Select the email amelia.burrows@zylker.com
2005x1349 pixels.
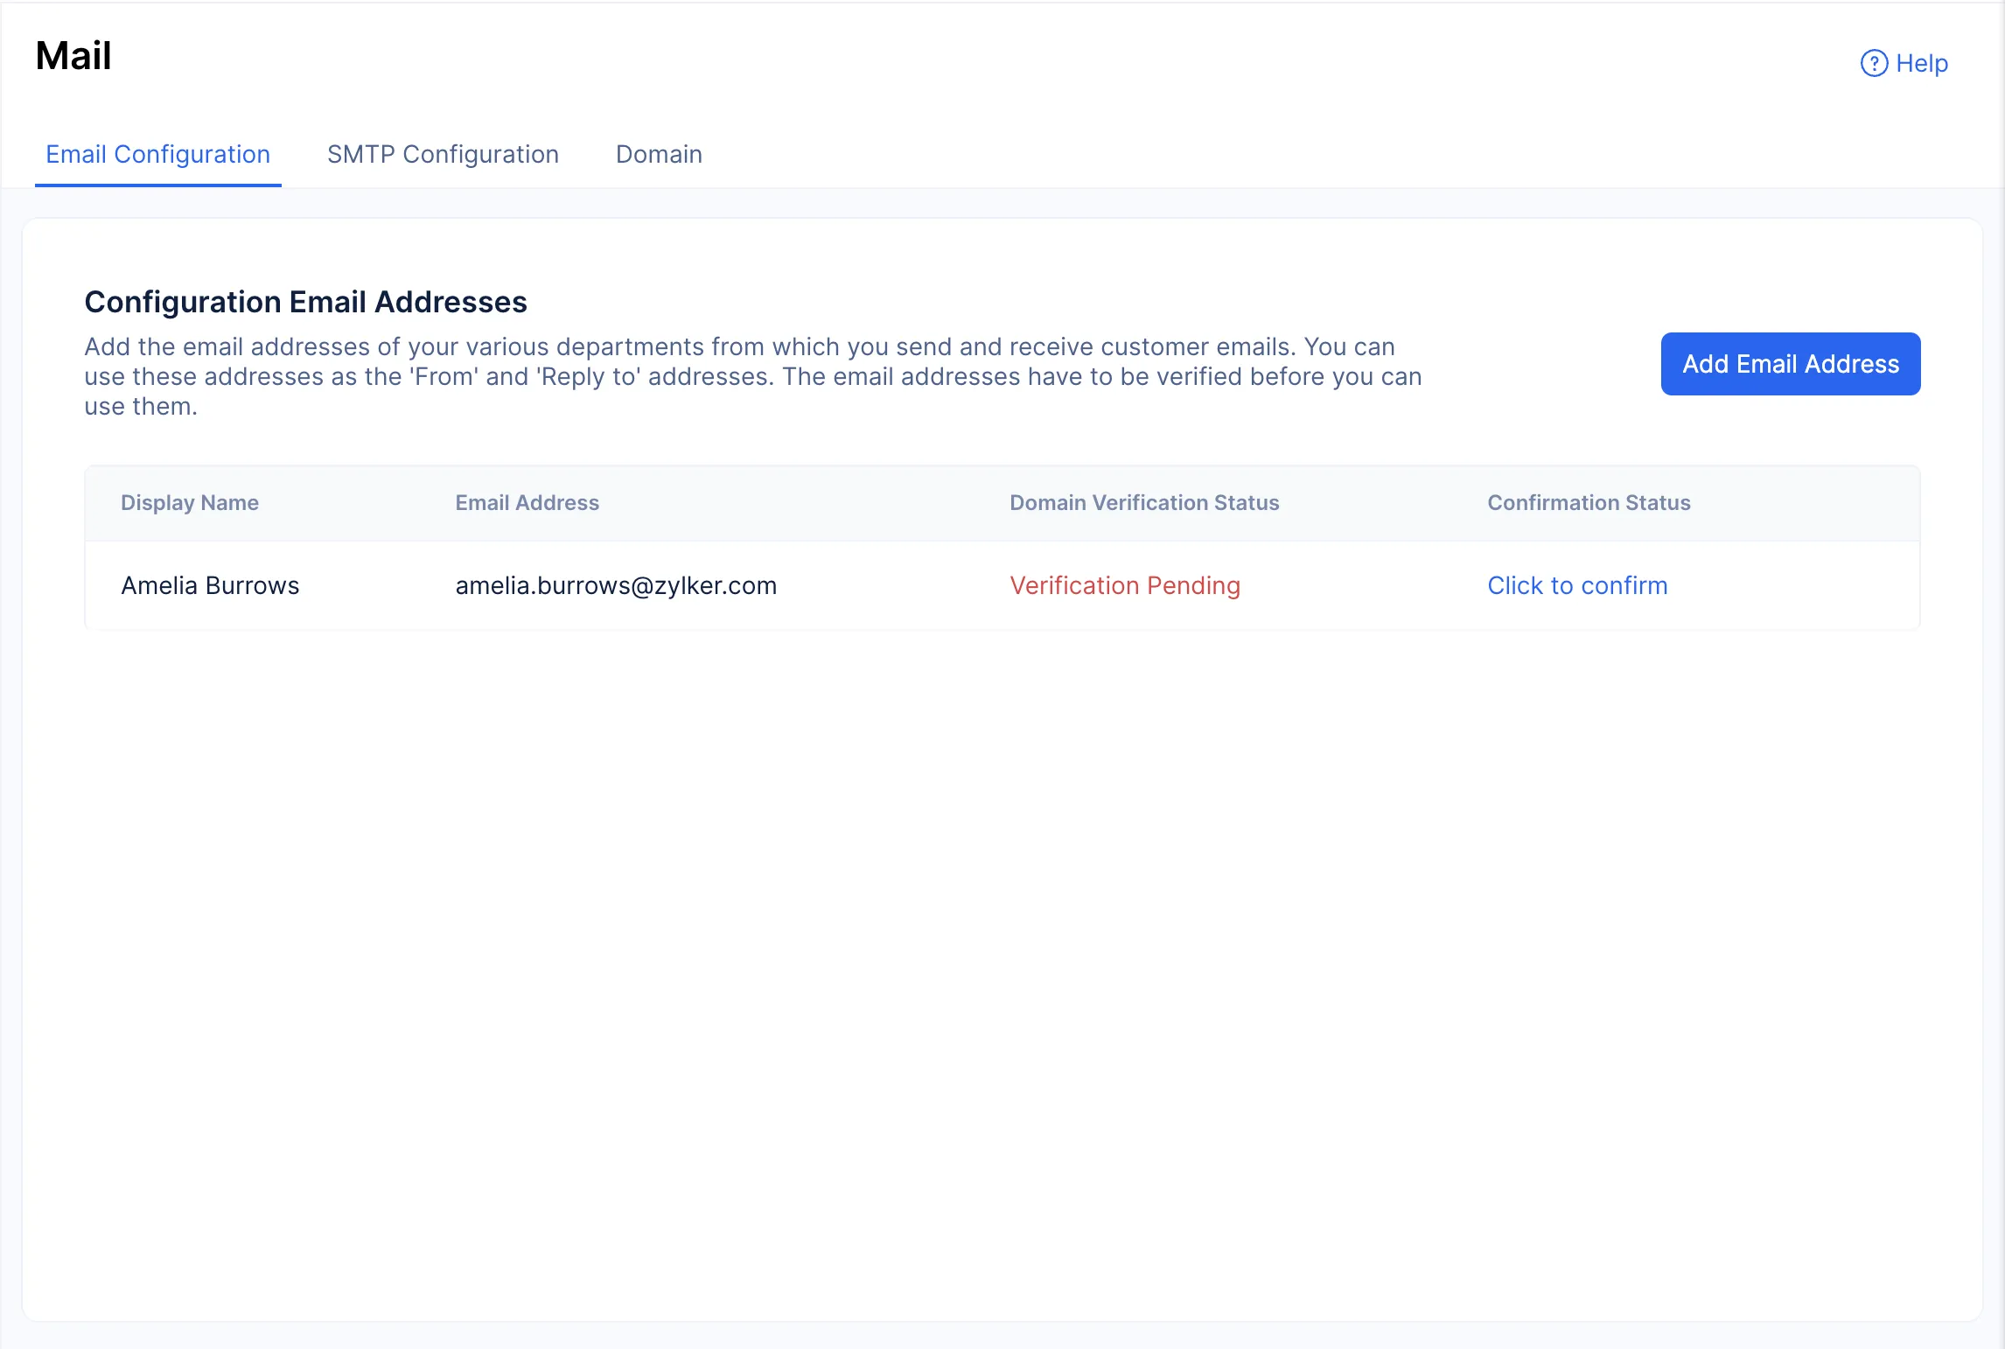(x=616, y=585)
